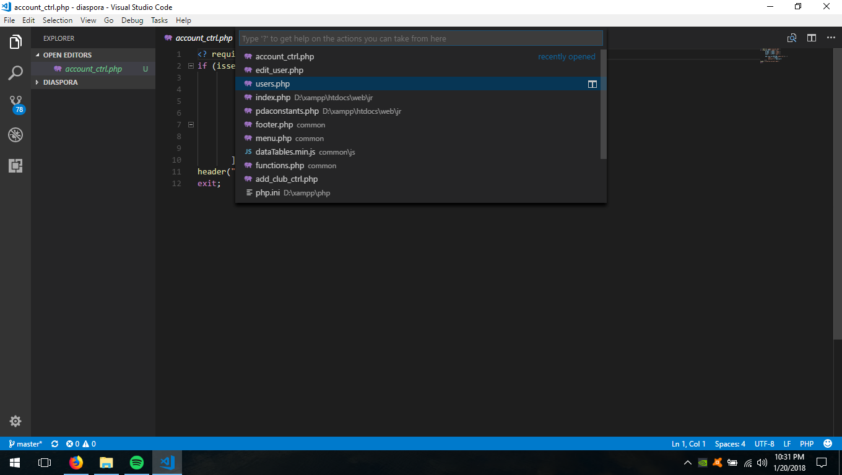Expand the DIASPORA folder
Image resolution: width=842 pixels, height=475 pixels.
(61, 82)
